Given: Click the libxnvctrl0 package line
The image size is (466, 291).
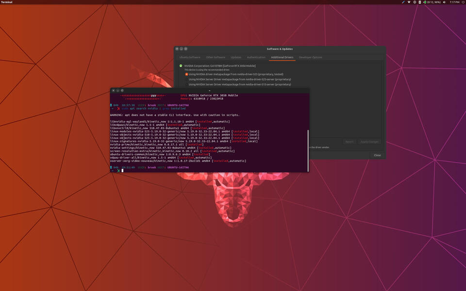Looking at the screenshot, I should (167, 128).
